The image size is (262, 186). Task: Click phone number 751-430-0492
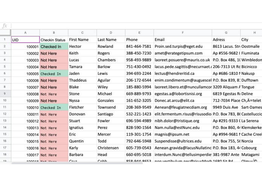click(x=139, y=67)
